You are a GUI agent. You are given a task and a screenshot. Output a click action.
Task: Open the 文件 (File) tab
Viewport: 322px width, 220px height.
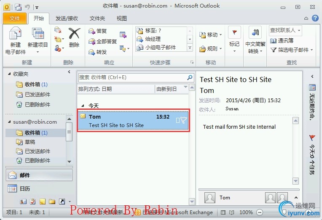(x=15, y=19)
